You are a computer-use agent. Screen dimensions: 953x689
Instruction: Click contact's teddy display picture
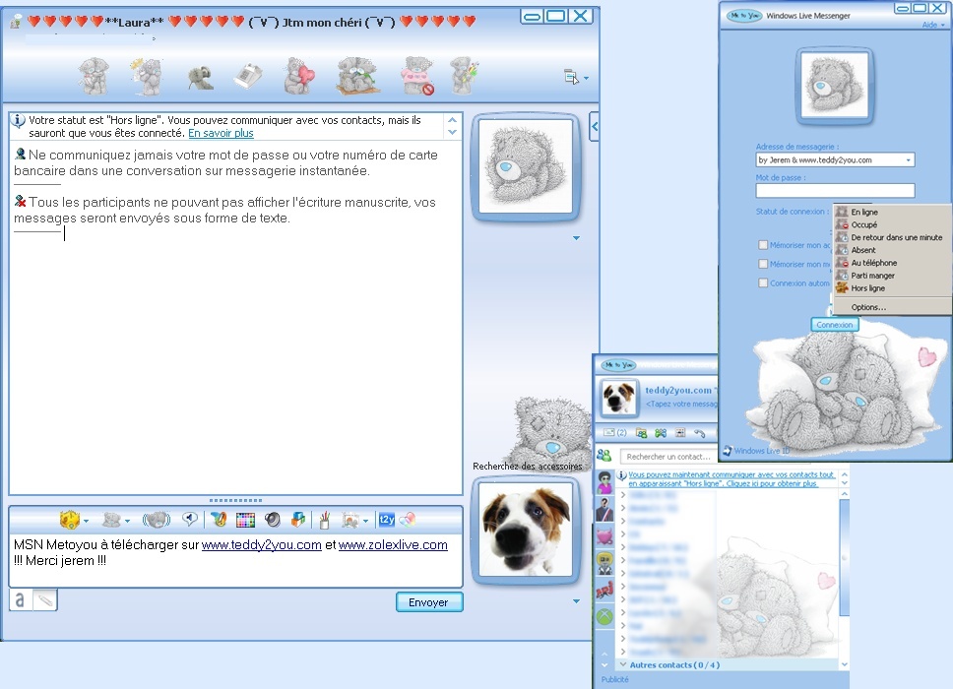click(527, 165)
